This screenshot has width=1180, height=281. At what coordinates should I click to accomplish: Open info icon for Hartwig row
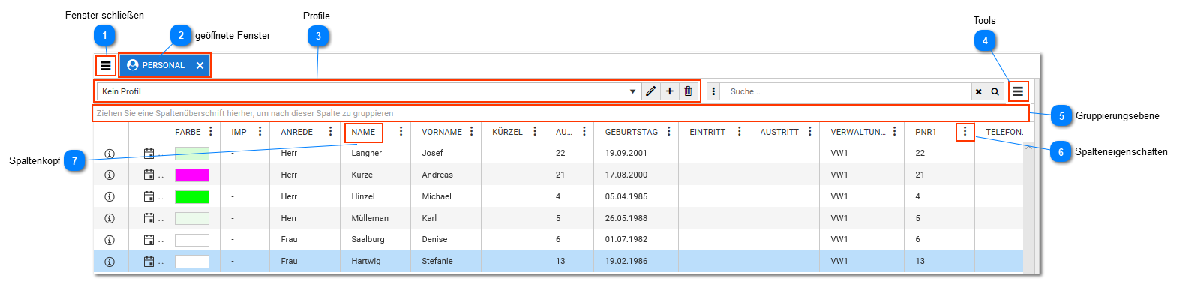[110, 262]
